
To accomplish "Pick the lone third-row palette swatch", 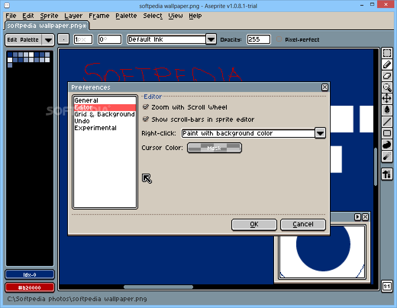I will [10, 65].
